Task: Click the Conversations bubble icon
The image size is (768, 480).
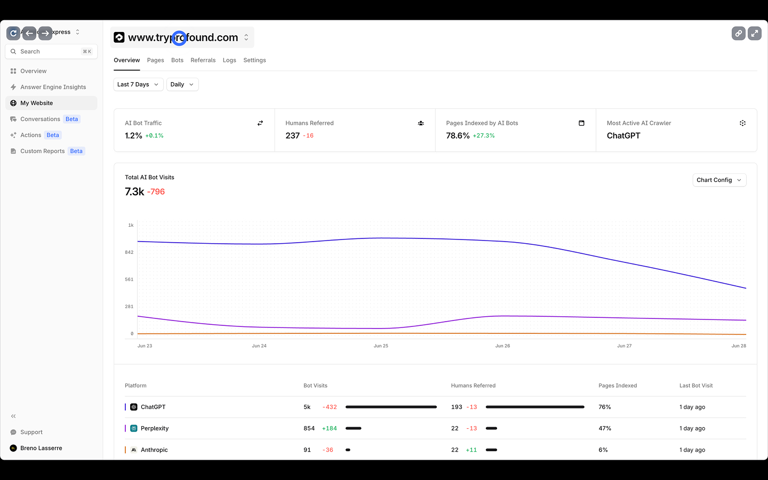Action: (x=13, y=119)
